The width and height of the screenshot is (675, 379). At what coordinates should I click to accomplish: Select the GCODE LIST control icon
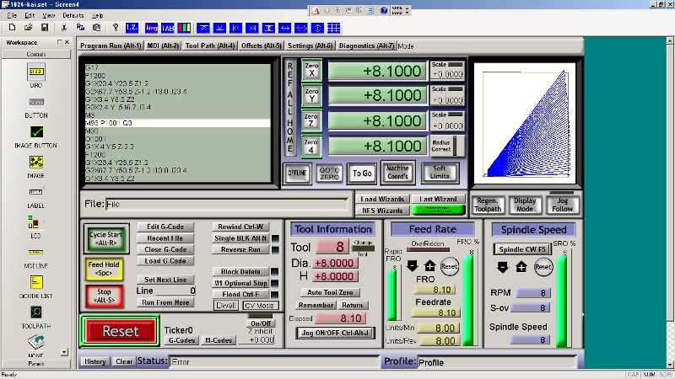tap(36, 282)
